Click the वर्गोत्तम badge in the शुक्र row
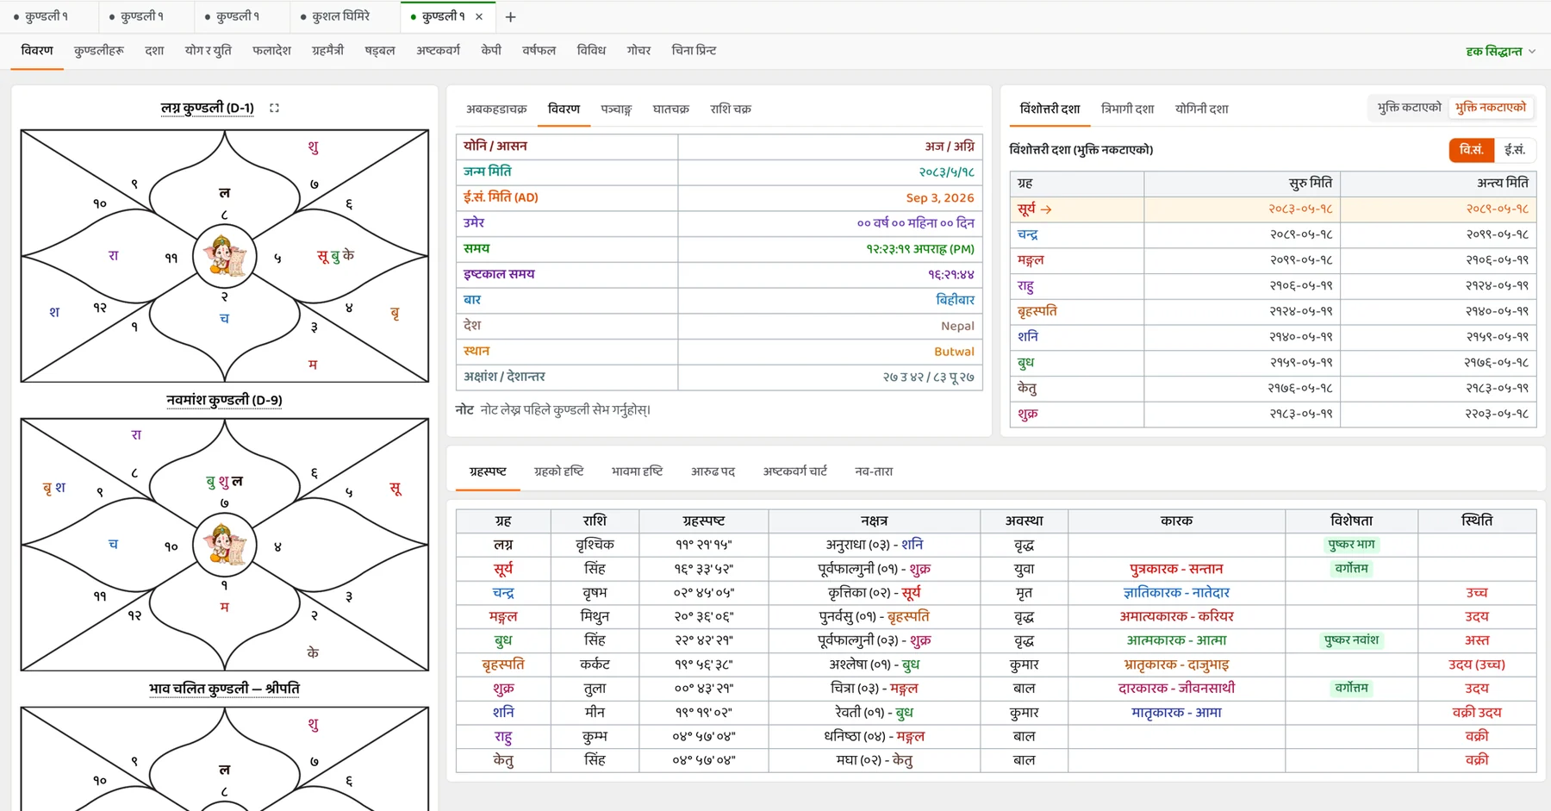Viewport: 1551px width, 811px height. 1351,689
